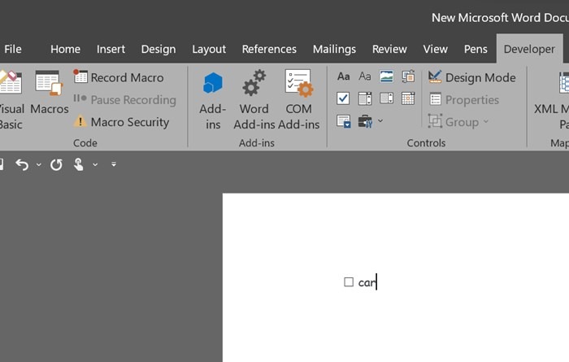Image resolution: width=569 pixels, height=362 pixels.
Task: Insert Combo Box Content Control
Action: (x=365, y=98)
